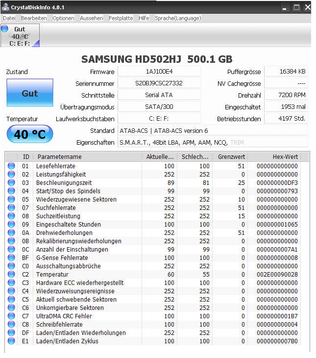Click status orb for UltraDMA CRC Fehler
The height and width of the screenshot is (358, 316).
(x=11, y=316)
